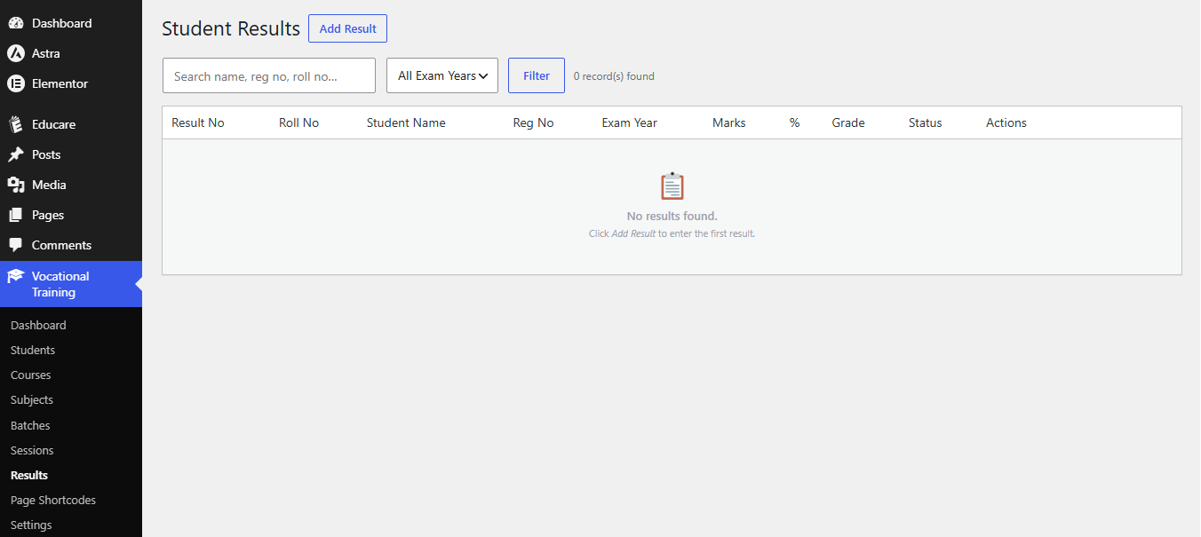Image resolution: width=1201 pixels, height=537 pixels.
Task: Open the All Exam Years dropdown
Action: 442,75
